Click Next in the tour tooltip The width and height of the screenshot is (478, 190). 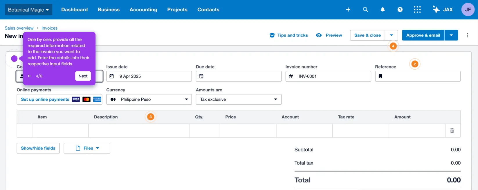pos(83,76)
